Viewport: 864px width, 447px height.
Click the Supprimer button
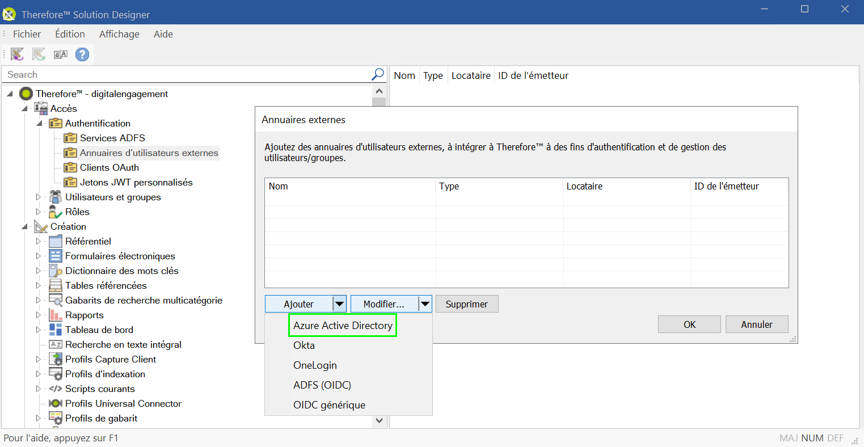pos(466,303)
